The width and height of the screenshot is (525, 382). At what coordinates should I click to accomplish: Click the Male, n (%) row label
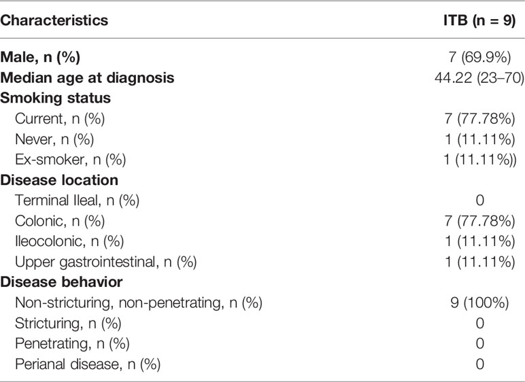(x=40, y=57)
